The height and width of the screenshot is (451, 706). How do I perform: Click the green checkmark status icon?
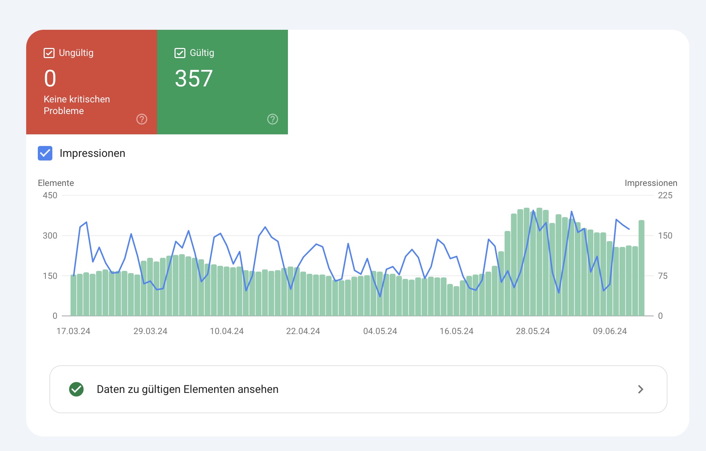76,389
